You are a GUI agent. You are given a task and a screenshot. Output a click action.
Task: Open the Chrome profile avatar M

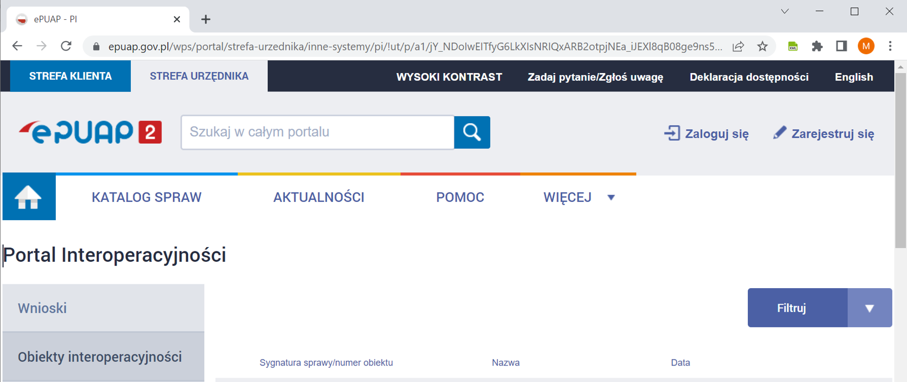(x=865, y=46)
